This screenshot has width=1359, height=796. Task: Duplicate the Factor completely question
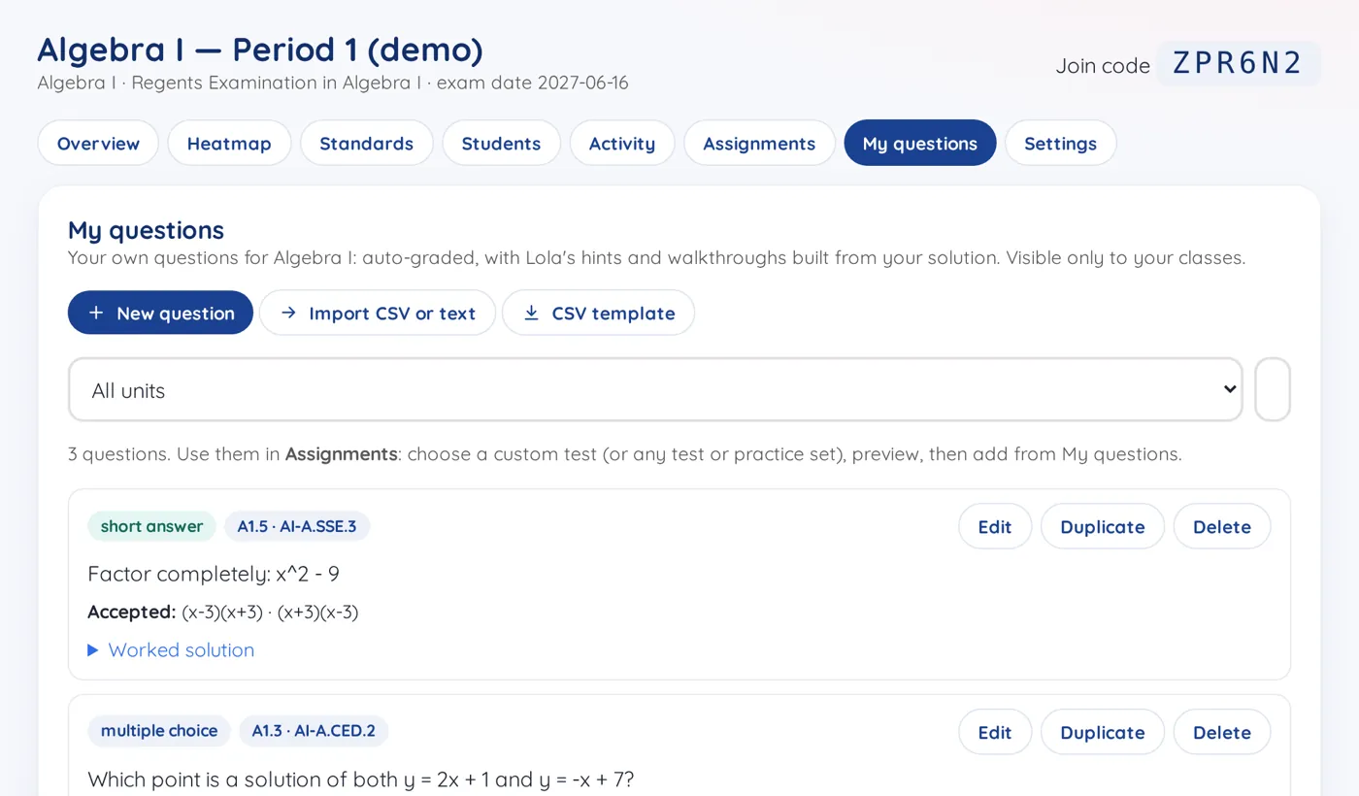1103,526
